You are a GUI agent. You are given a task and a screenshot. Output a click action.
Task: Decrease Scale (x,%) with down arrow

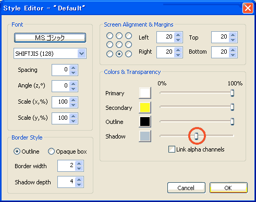click(74, 105)
